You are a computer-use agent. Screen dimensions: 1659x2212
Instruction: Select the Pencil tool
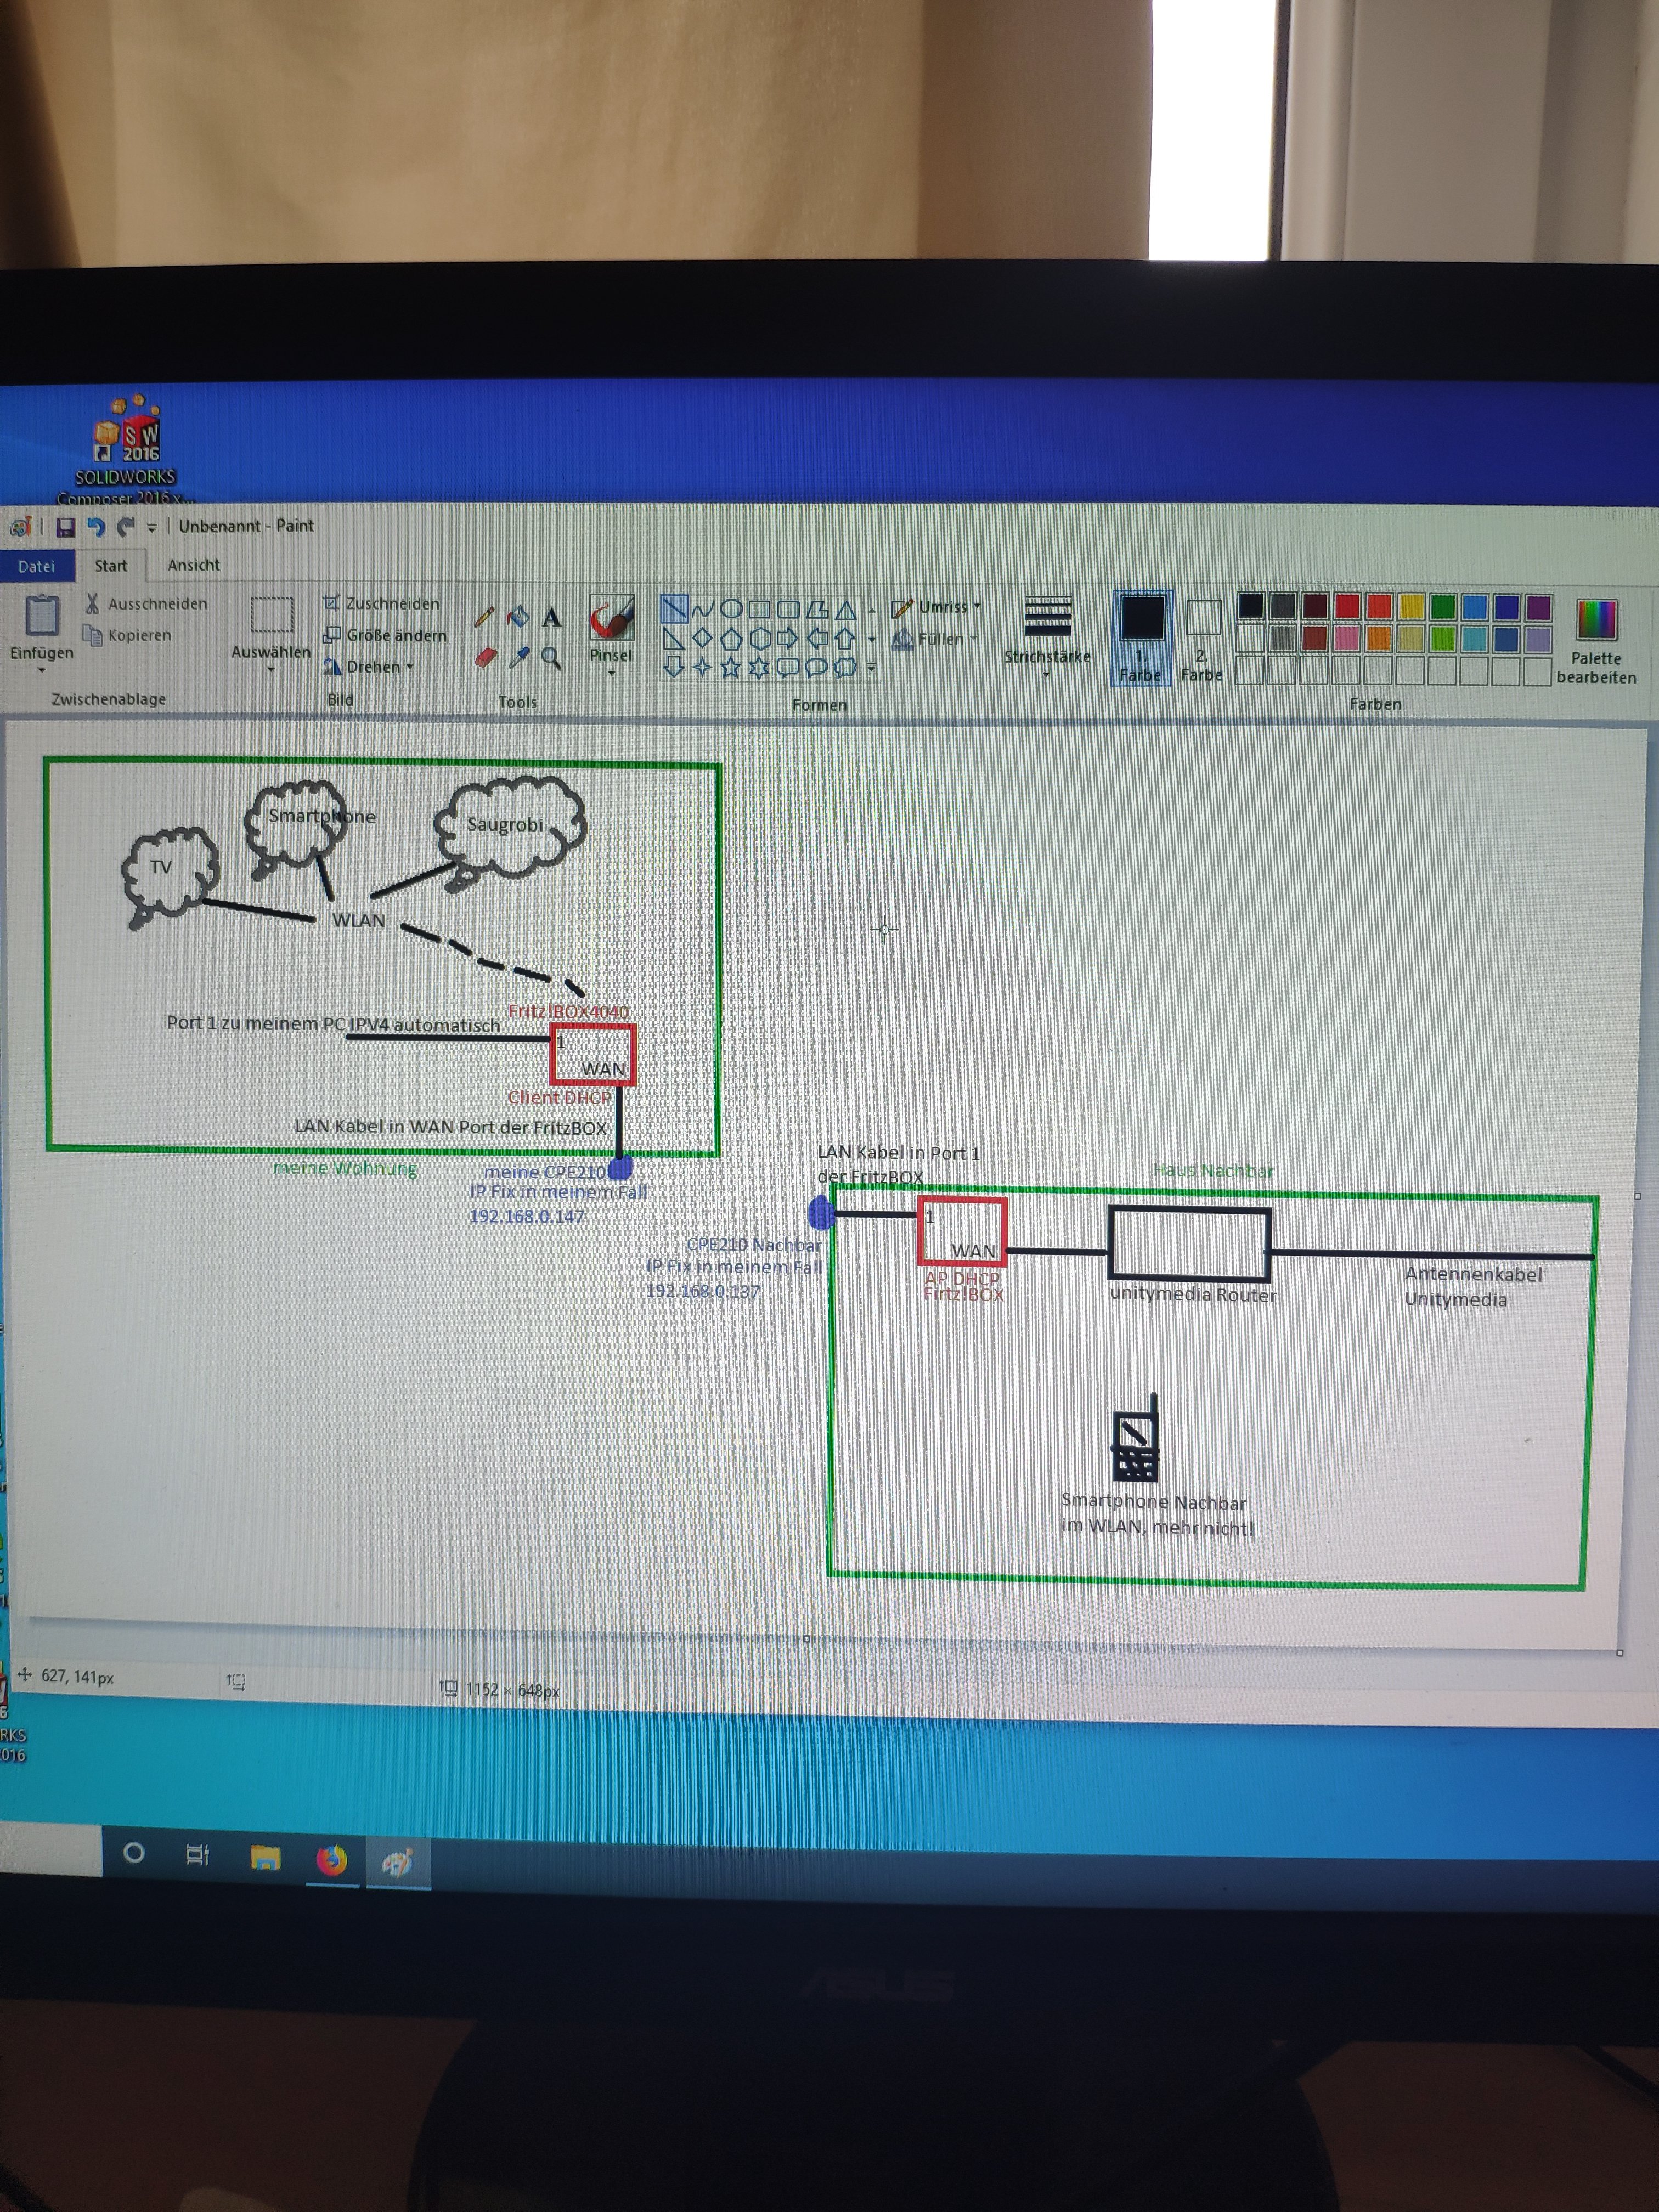[x=484, y=617]
